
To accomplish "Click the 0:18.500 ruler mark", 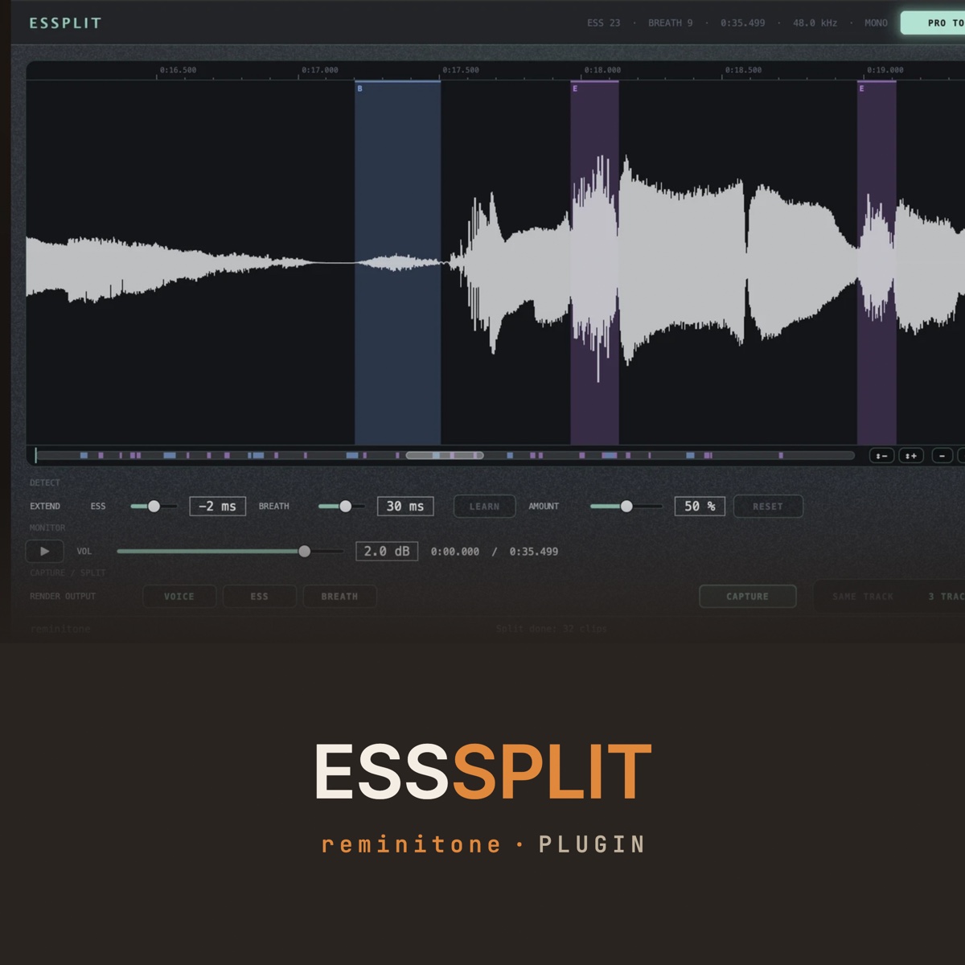I will (x=743, y=70).
